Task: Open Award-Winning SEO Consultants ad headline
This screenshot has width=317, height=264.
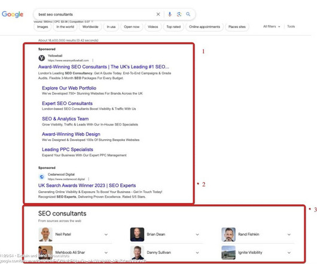Action: click(103, 67)
